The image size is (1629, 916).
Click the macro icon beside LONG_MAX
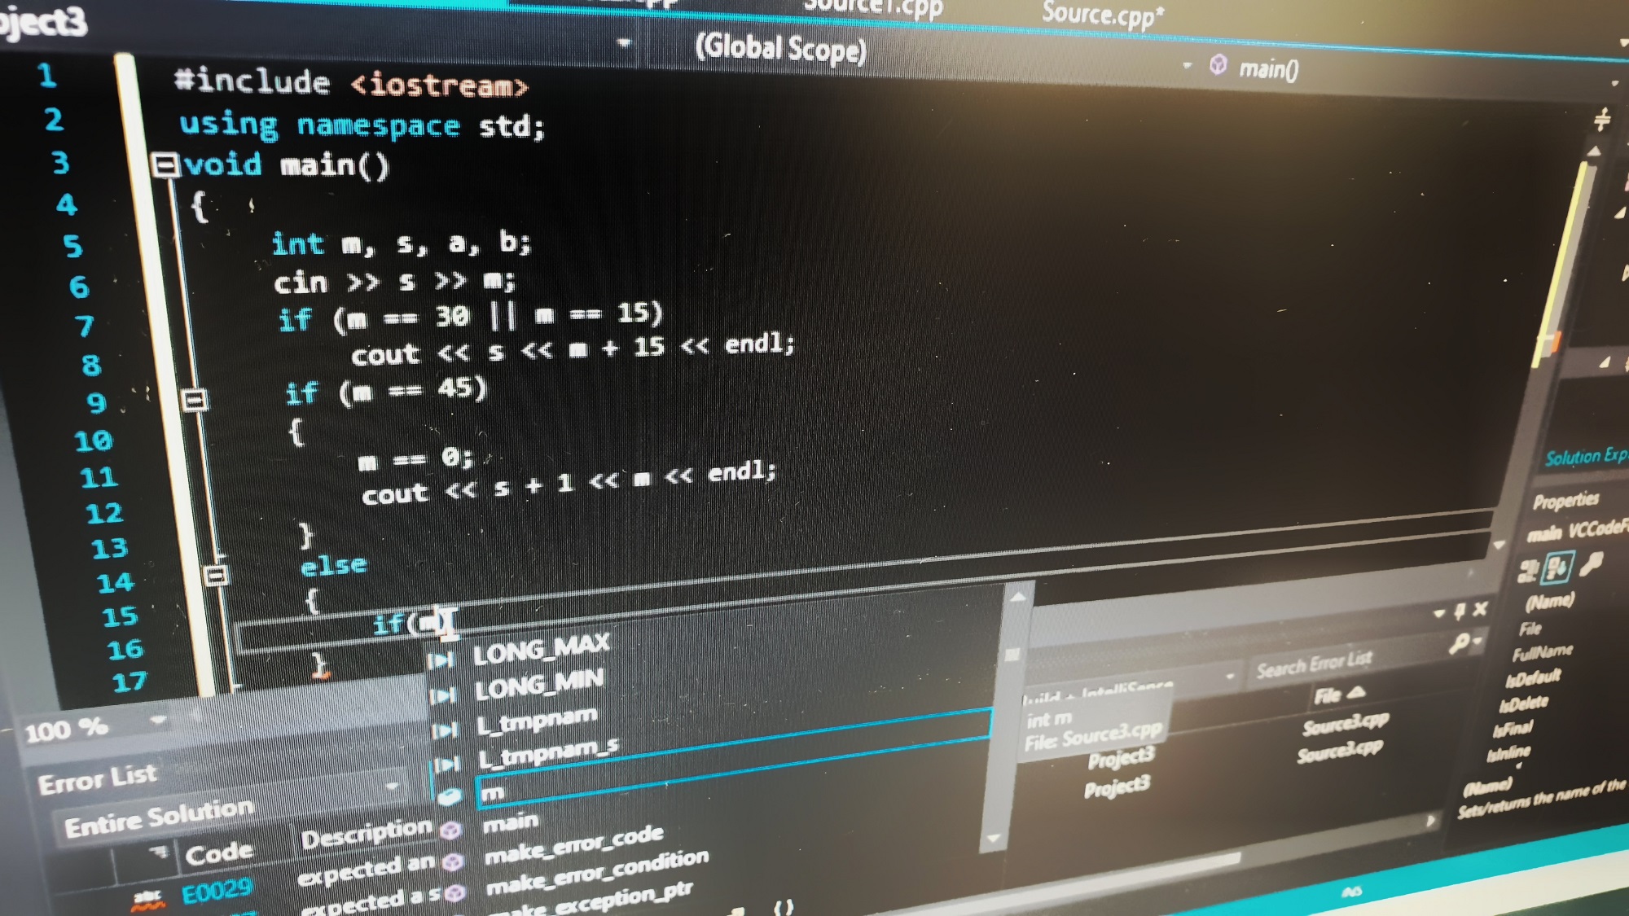click(441, 660)
